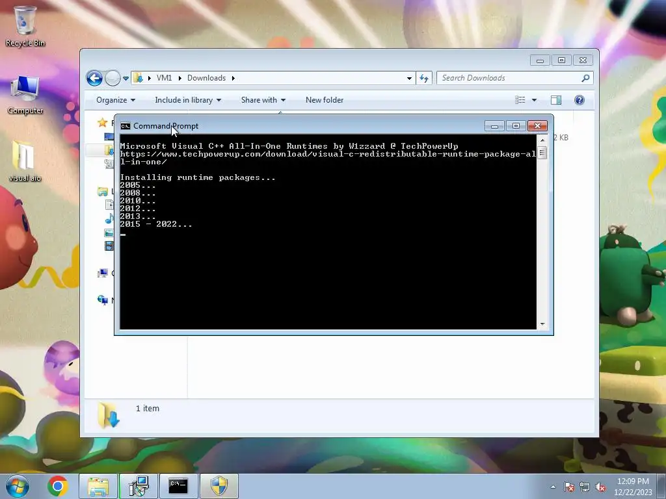Toggle the preview pane
The image size is (666, 499).
[556, 100]
